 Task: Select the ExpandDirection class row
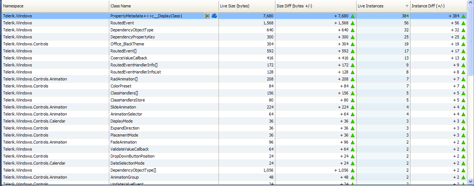pos(234,128)
